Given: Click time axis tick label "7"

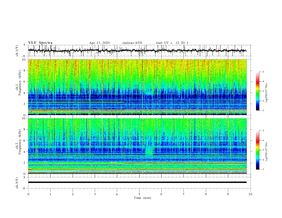Looking at the screenshot, I should (183, 194).
